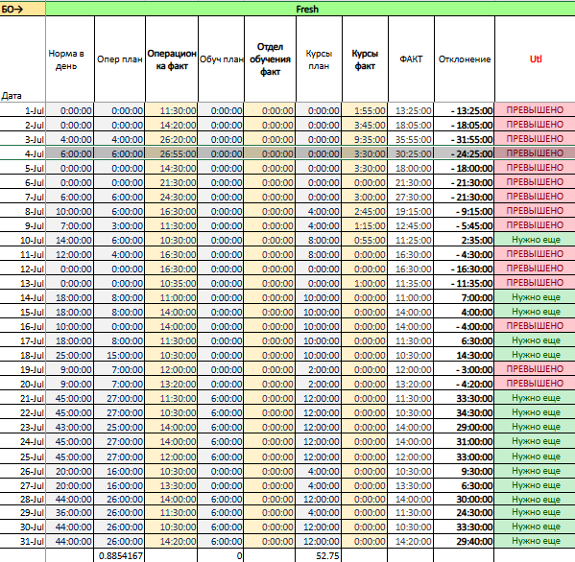Click Нужно еще status in the 10-Jul row
The image size is (575, 562).
point(535,240)
